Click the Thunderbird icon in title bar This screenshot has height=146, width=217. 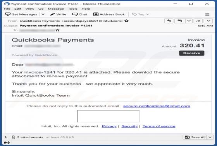(x=7, y=4)
